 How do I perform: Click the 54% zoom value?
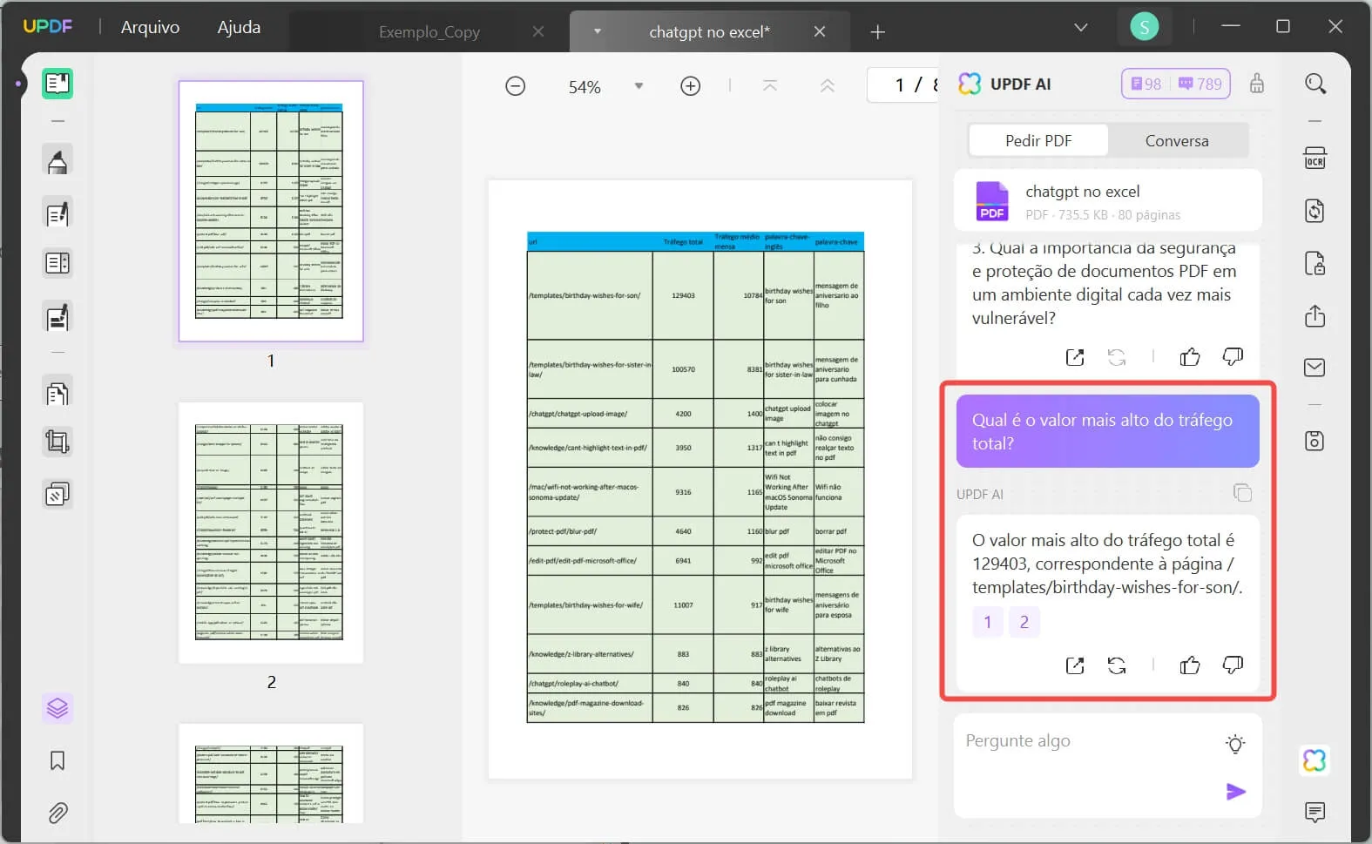pos(585,87)
